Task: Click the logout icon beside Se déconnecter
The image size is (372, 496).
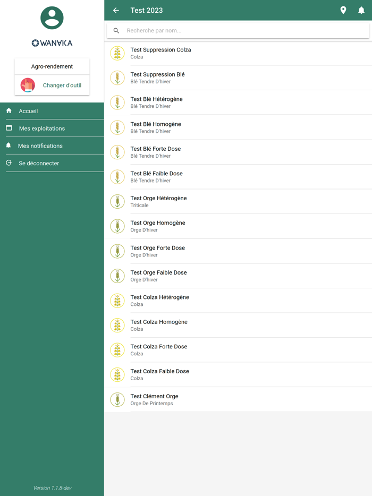Action: point(9,163)
